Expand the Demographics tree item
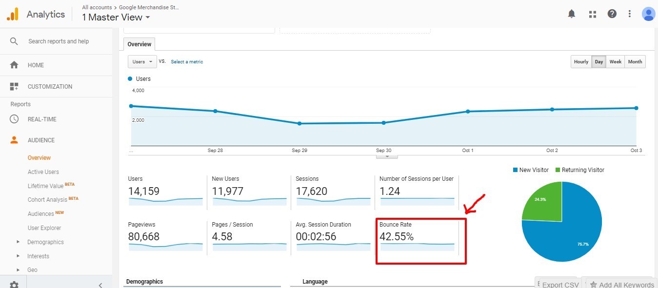Viewport: 658px width, 288px height. [x=18, y=242]
